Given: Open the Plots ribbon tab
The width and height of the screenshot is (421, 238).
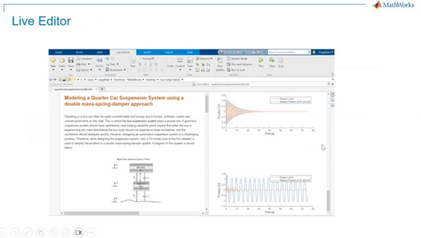Looking at the screenshot, I should (x=79, y=52).
